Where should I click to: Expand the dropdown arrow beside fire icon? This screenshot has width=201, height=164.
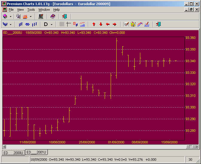tap(31, 16)
